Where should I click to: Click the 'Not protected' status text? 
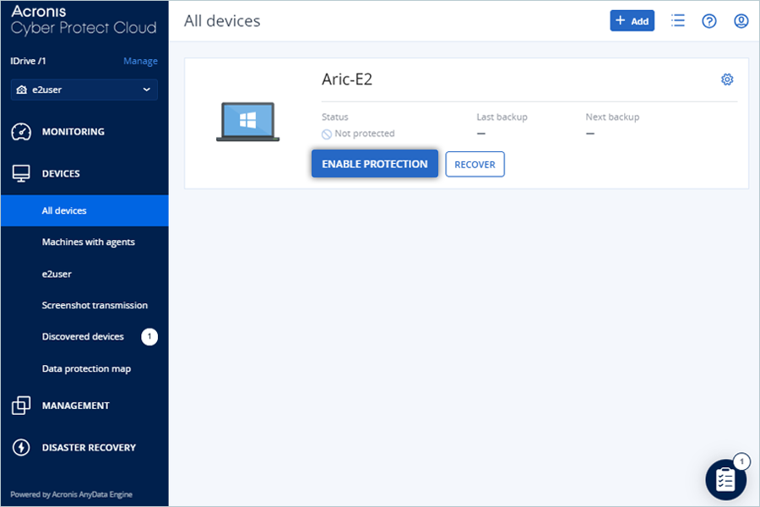pyautogui.click(x=365, y=134)
